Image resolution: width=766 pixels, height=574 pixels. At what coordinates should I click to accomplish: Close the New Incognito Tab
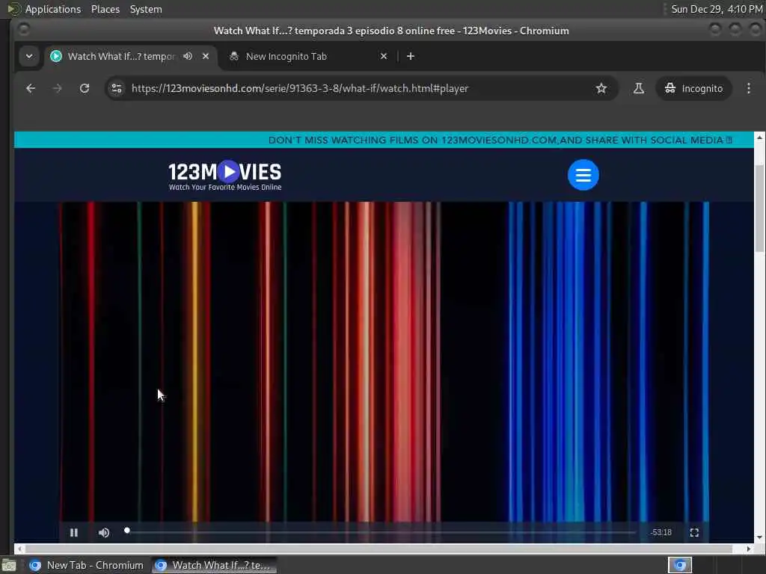[x=384, y=56]
